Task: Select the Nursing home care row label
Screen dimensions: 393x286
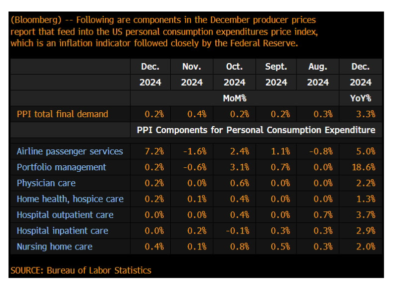Action: [55, 246]
